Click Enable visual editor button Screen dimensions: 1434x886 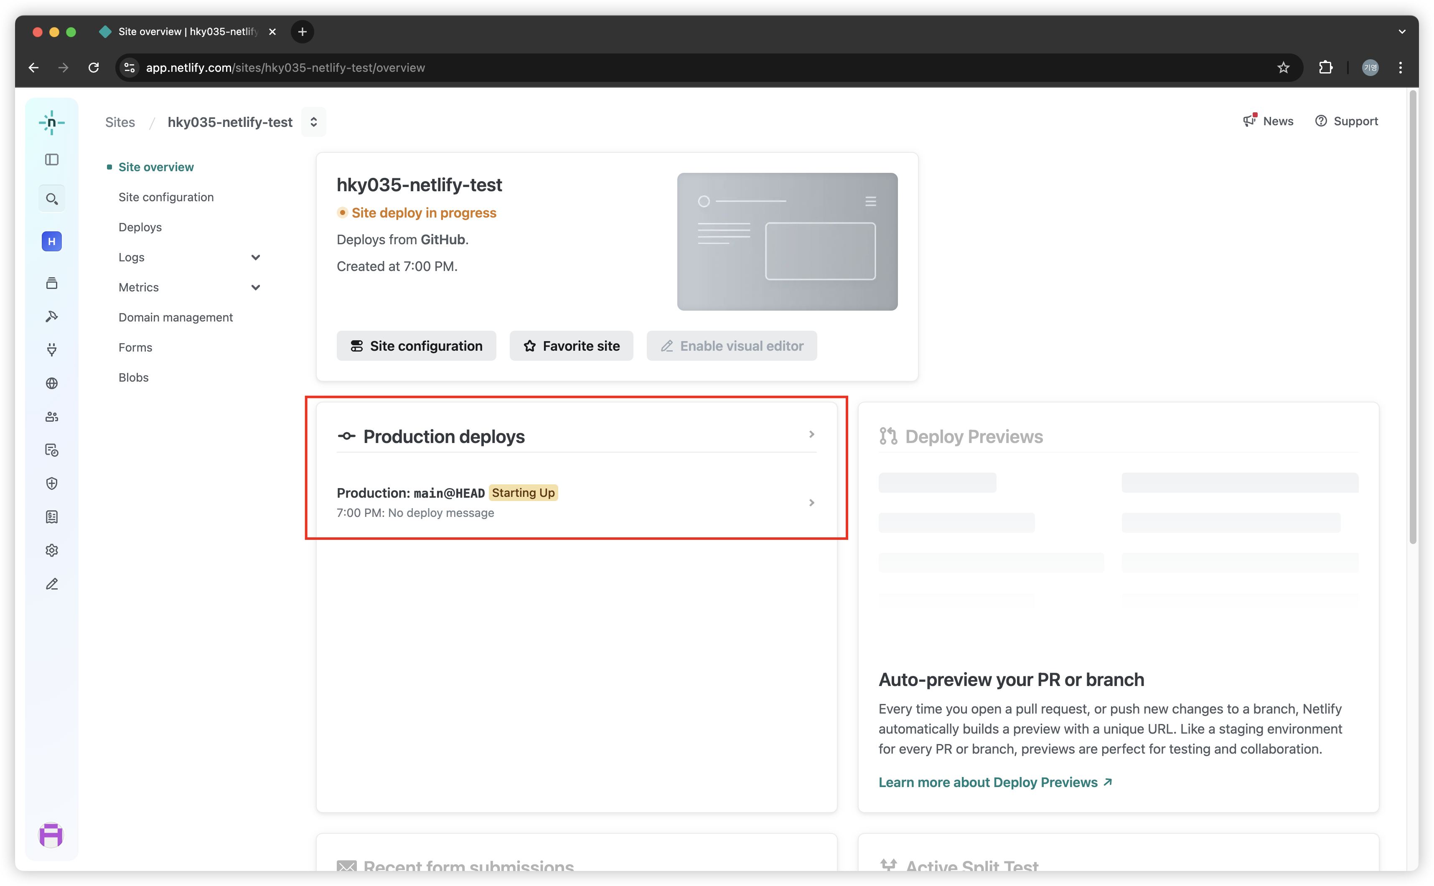pyautogui.click(x=732, y=346)
